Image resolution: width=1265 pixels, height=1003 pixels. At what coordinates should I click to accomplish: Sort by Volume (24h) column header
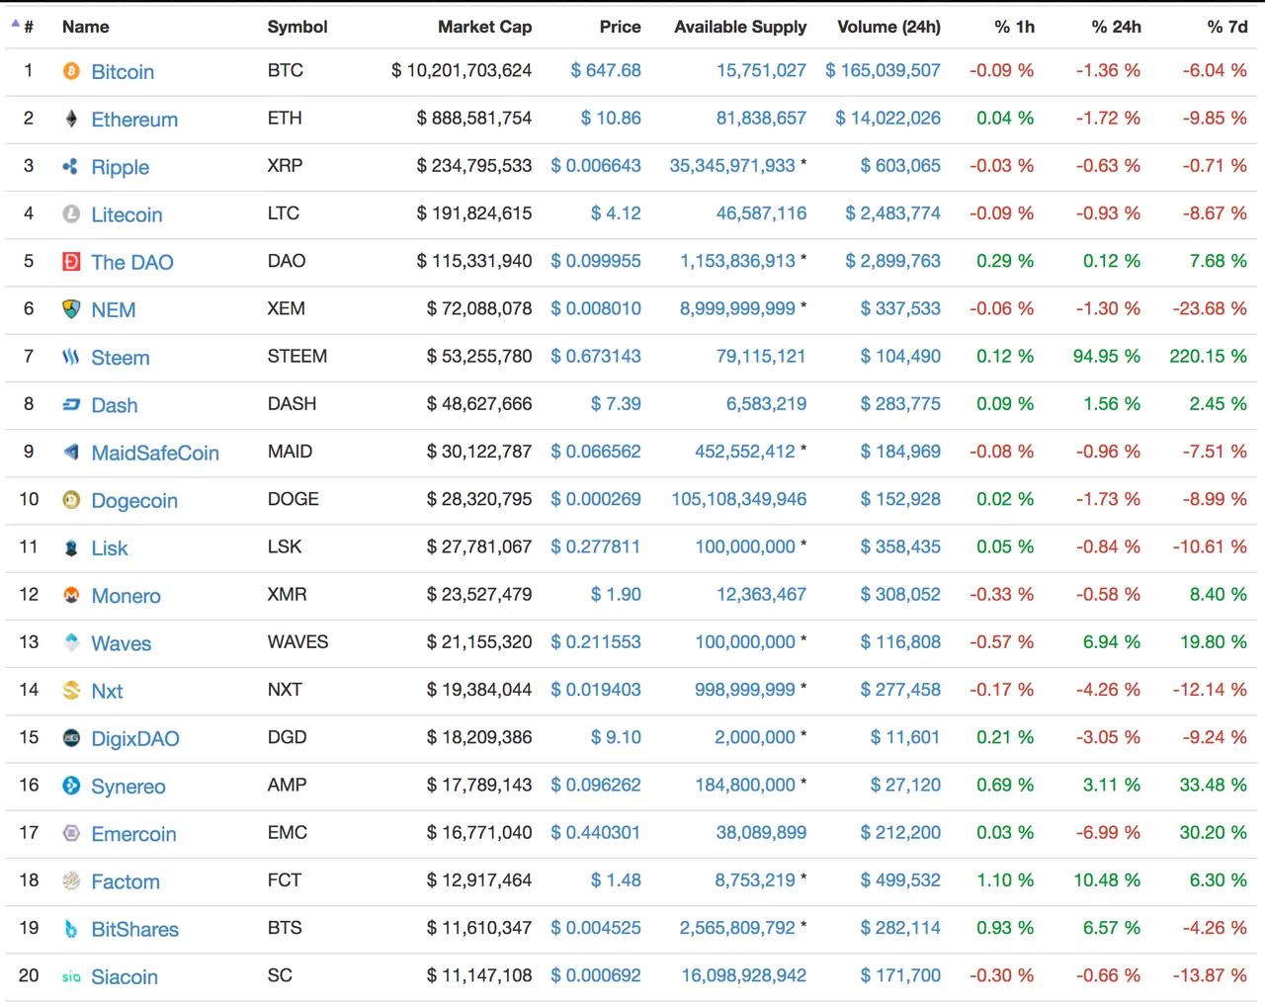tap(888, 27)
